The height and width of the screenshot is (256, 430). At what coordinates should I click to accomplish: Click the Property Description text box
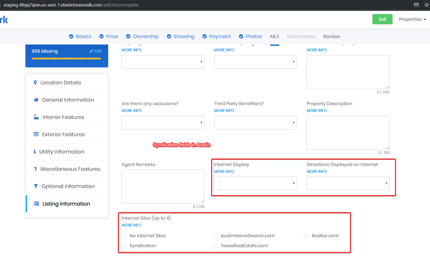(x=348, y=133)
